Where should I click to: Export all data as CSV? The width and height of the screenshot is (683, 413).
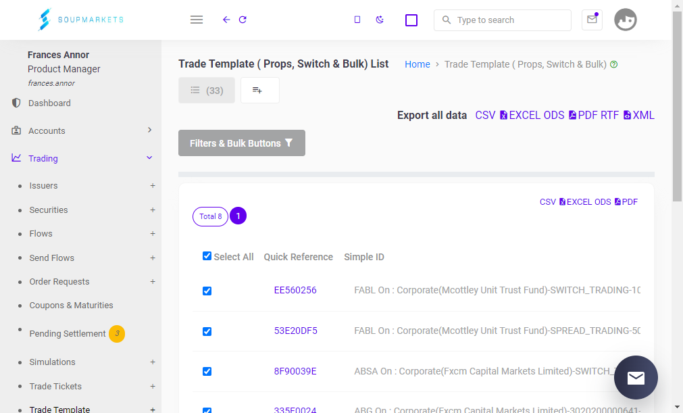coord(485,115)
